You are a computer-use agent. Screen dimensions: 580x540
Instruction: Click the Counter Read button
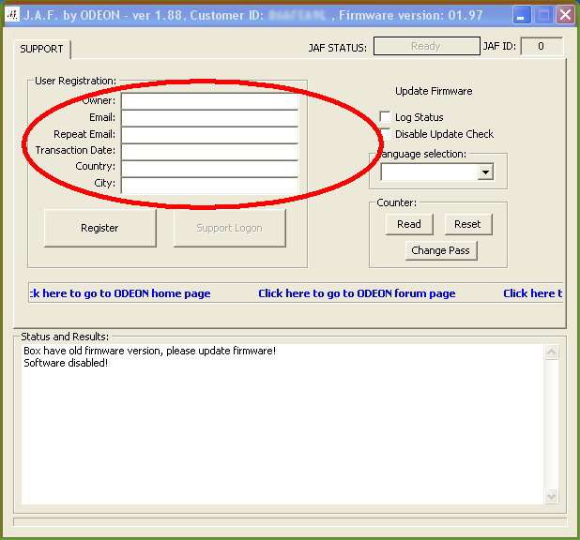409,224
